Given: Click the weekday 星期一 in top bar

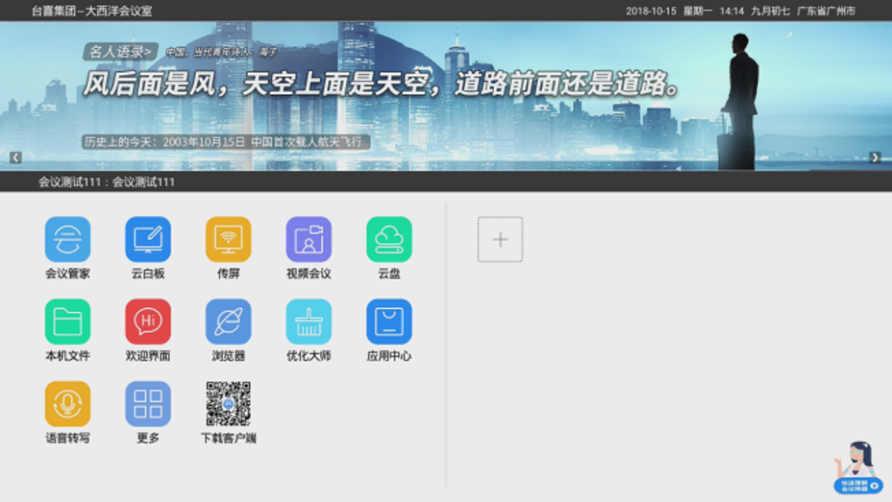Looking at the screenshot, I should pos(698,11).
